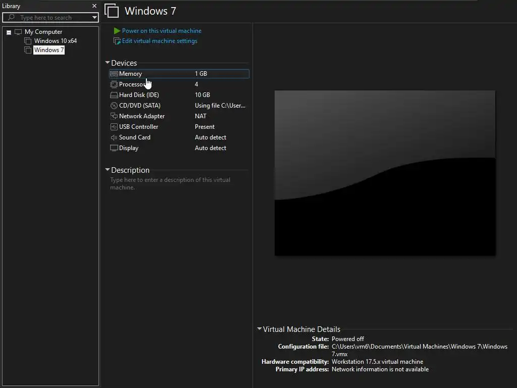Click the green Power on play icon

(117, 31)
